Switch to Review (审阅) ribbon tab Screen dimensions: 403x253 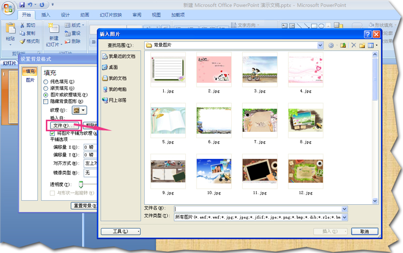pyautogui.click(x=137, y=15)
